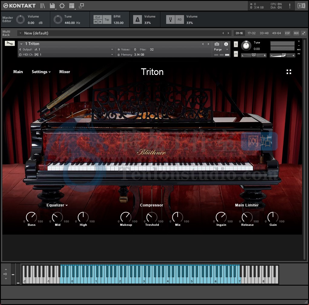309x305 pixels.
Task: Toggle the AUX rack button
Action: (296, 33)
